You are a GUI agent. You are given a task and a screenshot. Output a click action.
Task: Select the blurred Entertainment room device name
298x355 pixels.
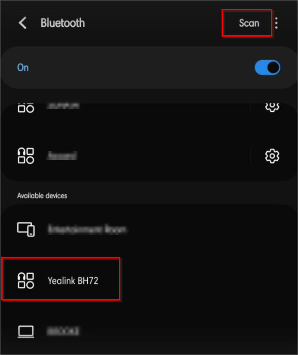(87, 229)
